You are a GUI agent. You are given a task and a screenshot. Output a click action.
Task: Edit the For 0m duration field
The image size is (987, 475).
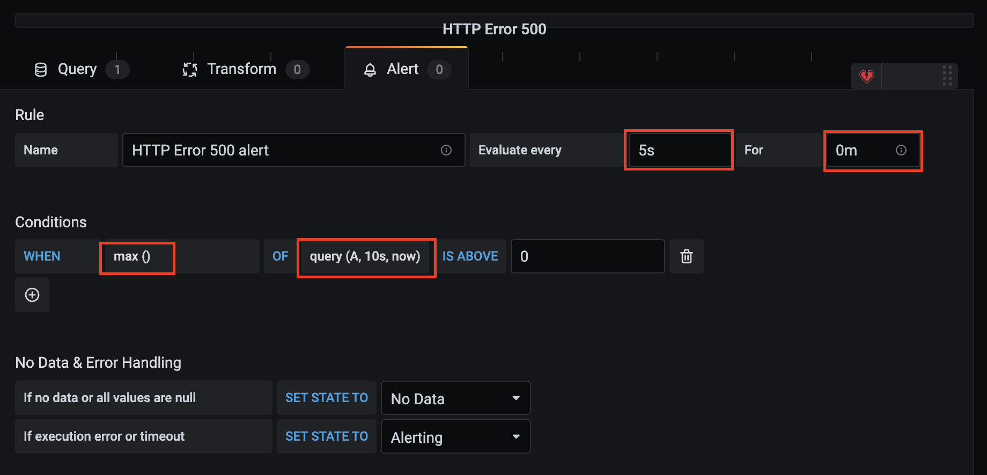click(873, 150)
